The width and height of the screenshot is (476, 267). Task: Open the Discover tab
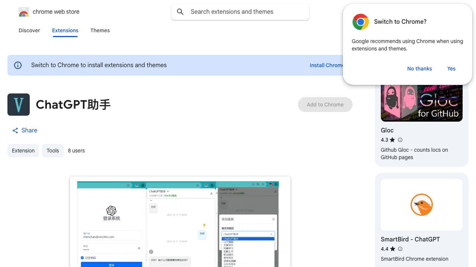tap(29, 30)
